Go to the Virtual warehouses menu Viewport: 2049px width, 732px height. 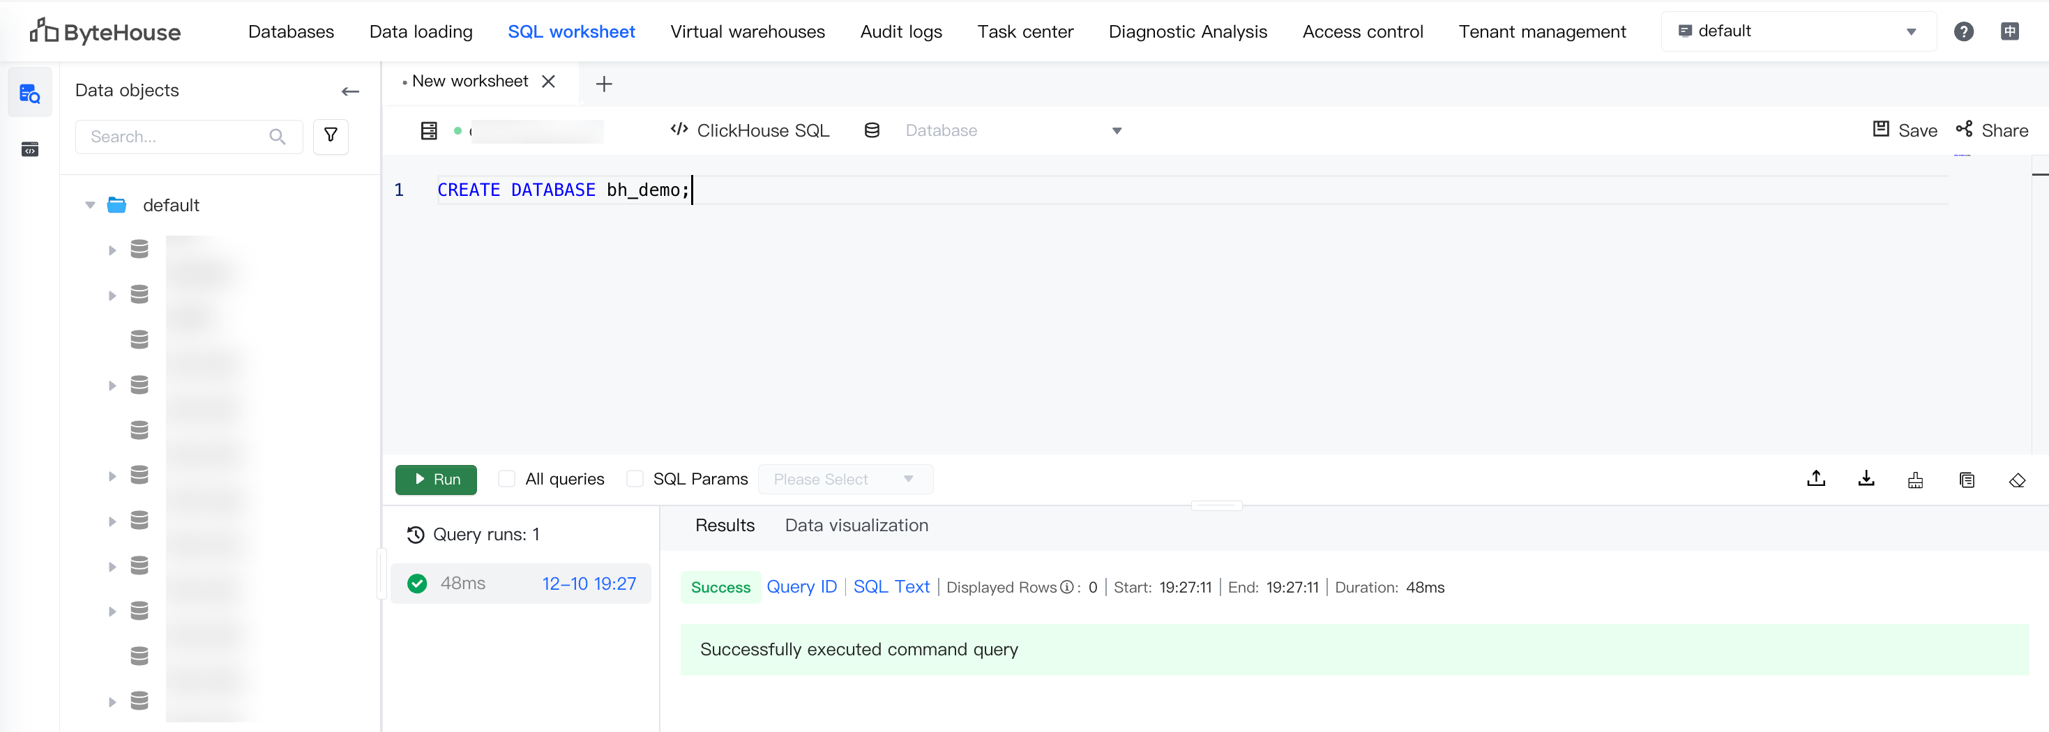pos(747,32)
